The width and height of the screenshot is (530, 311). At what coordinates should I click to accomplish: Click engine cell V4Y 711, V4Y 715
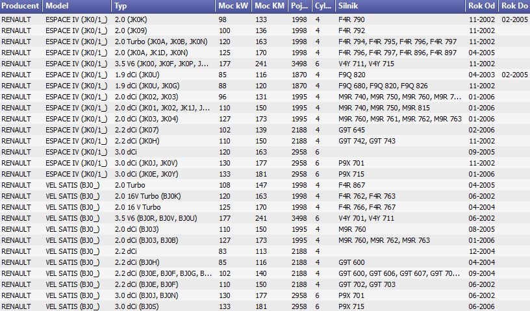click(366, 64)
